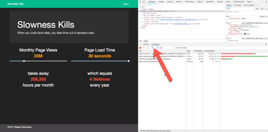Viewport: 268px width, 132px height.
Task: Open the Network tab
Action: [x=179, y=2]
